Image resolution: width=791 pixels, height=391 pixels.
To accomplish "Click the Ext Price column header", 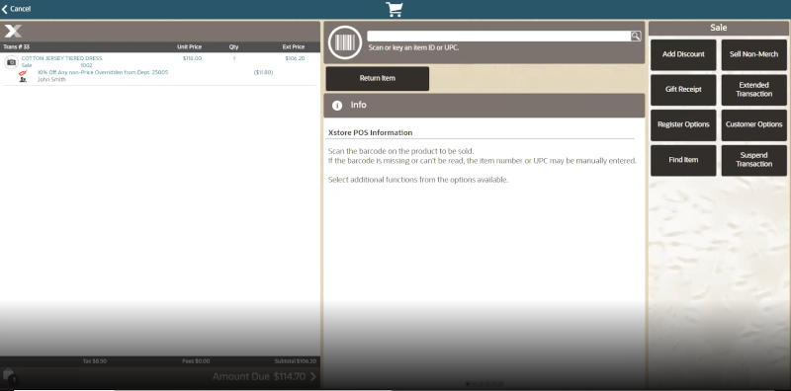I will click(293, 46).
